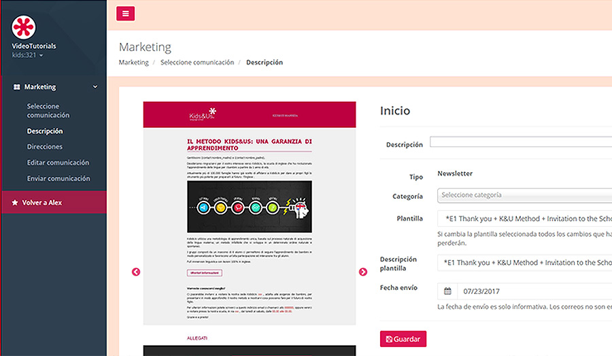Screen dimensions: 612x356
Task: Click the email template preview thumbnail
Action: point(250,213)
